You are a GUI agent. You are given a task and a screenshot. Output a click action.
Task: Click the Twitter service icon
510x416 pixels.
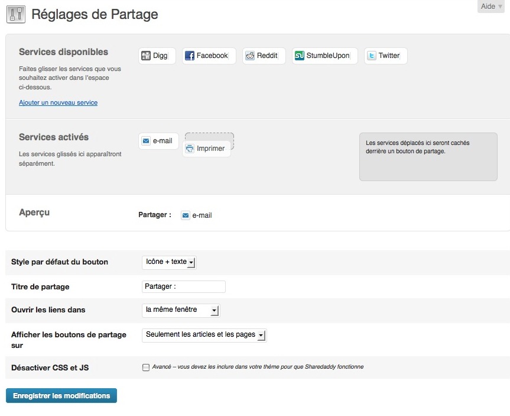372,56
